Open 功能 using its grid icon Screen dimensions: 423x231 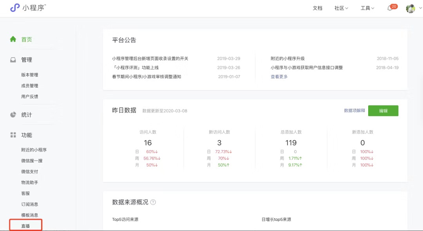pos(13,135)
